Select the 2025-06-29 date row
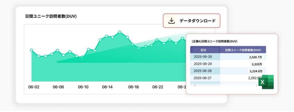 click(228, 64)
